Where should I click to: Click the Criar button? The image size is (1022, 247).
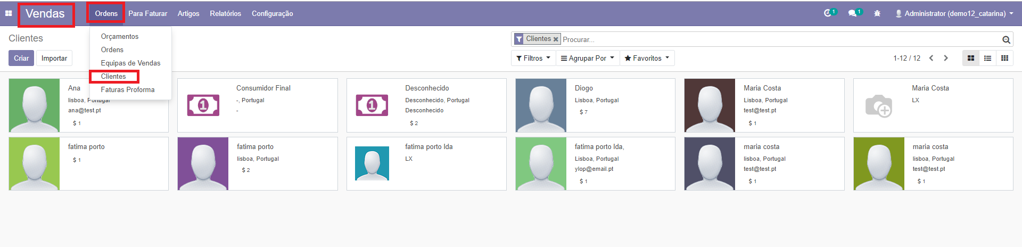[x=21, y=58]
